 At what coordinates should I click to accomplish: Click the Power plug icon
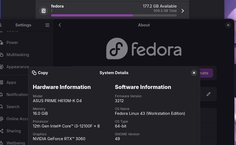point(2,43)
